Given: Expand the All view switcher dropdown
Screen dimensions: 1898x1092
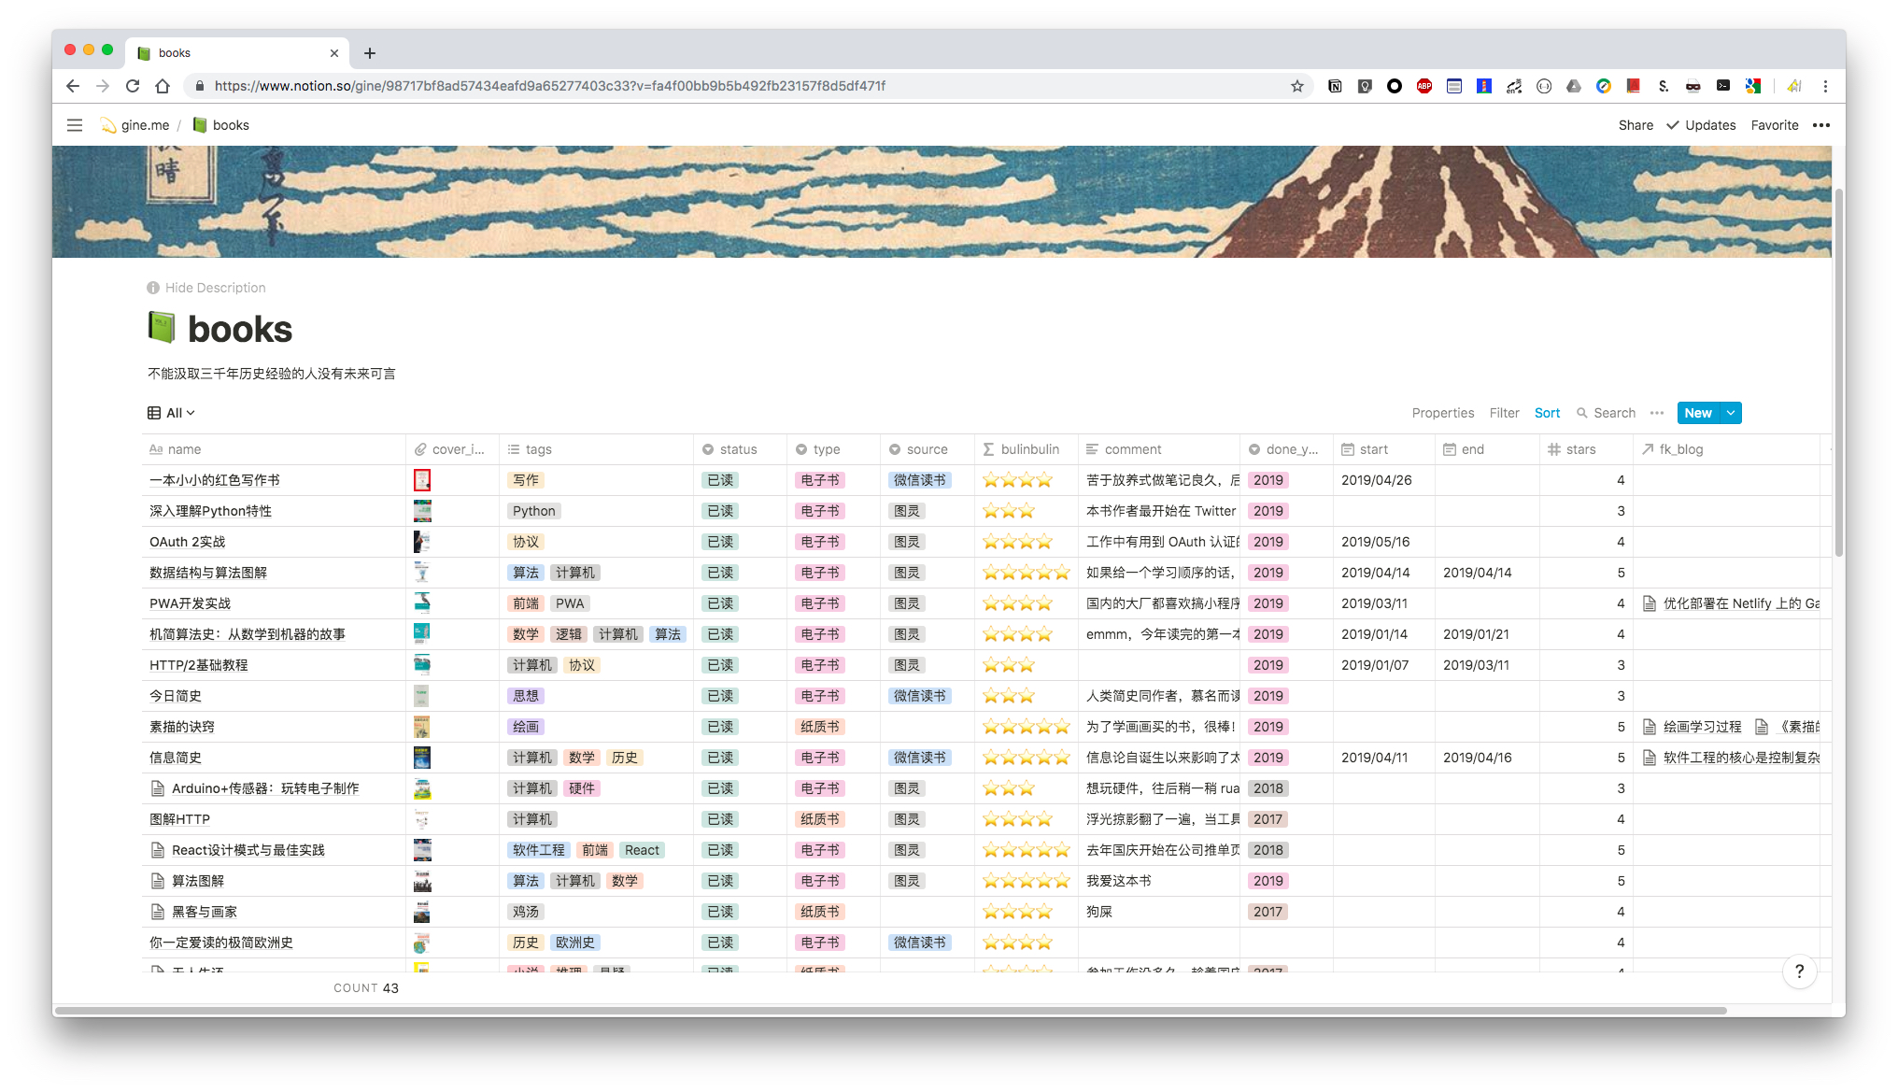Looking at the screenshot, I should pyautogui.click(x=172, y=413).
